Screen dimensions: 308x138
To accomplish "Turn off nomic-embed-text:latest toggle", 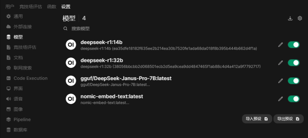I will (x=294, y=99).
